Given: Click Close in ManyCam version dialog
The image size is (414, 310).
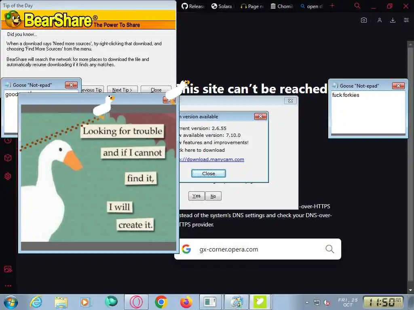Looking at the screenshot, I should [x=209, y=174].
